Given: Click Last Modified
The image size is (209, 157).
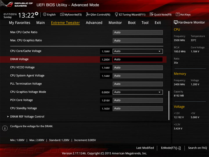Looking at the screenshot, I should point(145,148).
